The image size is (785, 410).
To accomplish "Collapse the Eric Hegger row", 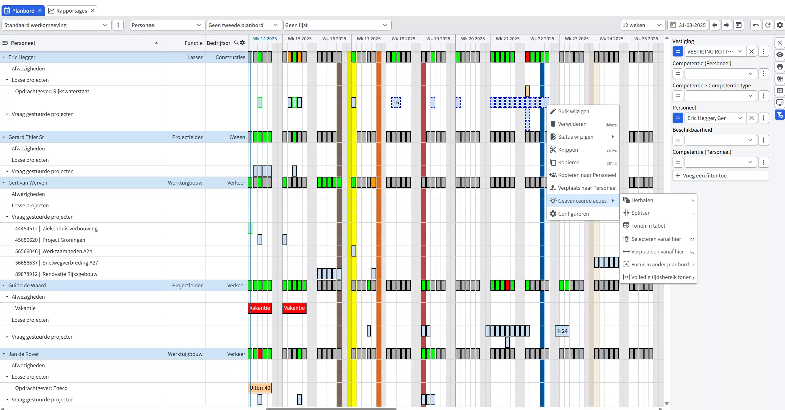I will [x=4, y=57].
